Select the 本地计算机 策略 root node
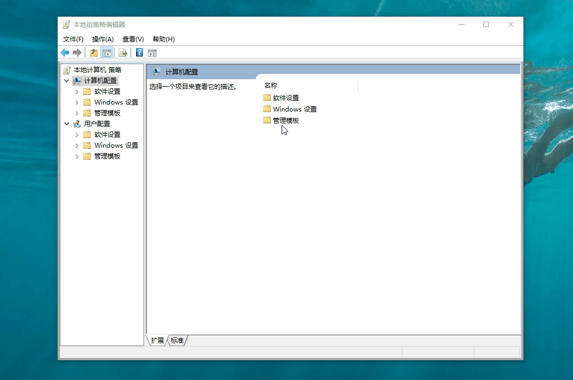The height and width of the screenshot is (380, 573). click(x=97, y=70)
